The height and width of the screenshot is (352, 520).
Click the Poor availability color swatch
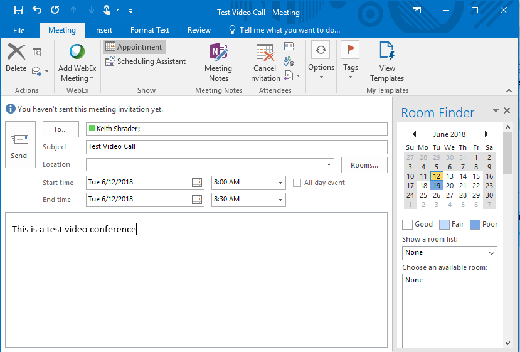[474, 224]
